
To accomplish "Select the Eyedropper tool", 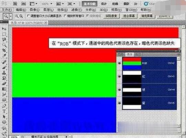I will (4, 56).
